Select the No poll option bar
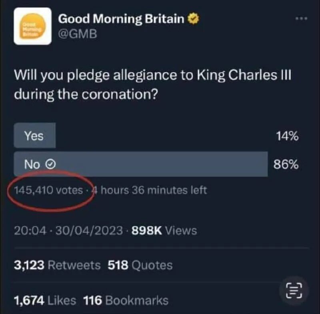320x314 pixels. [140, 164]
